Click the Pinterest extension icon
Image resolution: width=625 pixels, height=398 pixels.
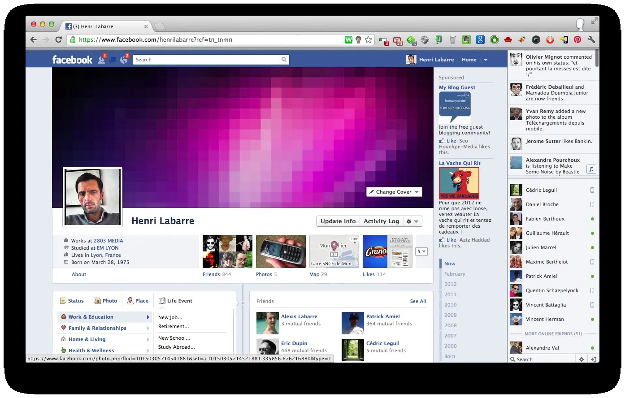(577, 39)
